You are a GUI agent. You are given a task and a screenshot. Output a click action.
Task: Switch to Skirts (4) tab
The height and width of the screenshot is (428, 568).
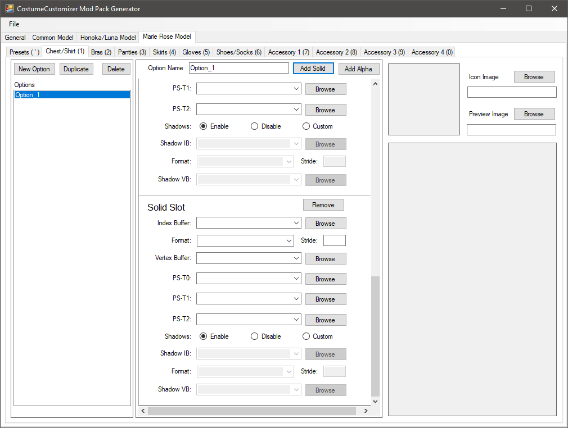pyautogui.click(x=164, y=52)
